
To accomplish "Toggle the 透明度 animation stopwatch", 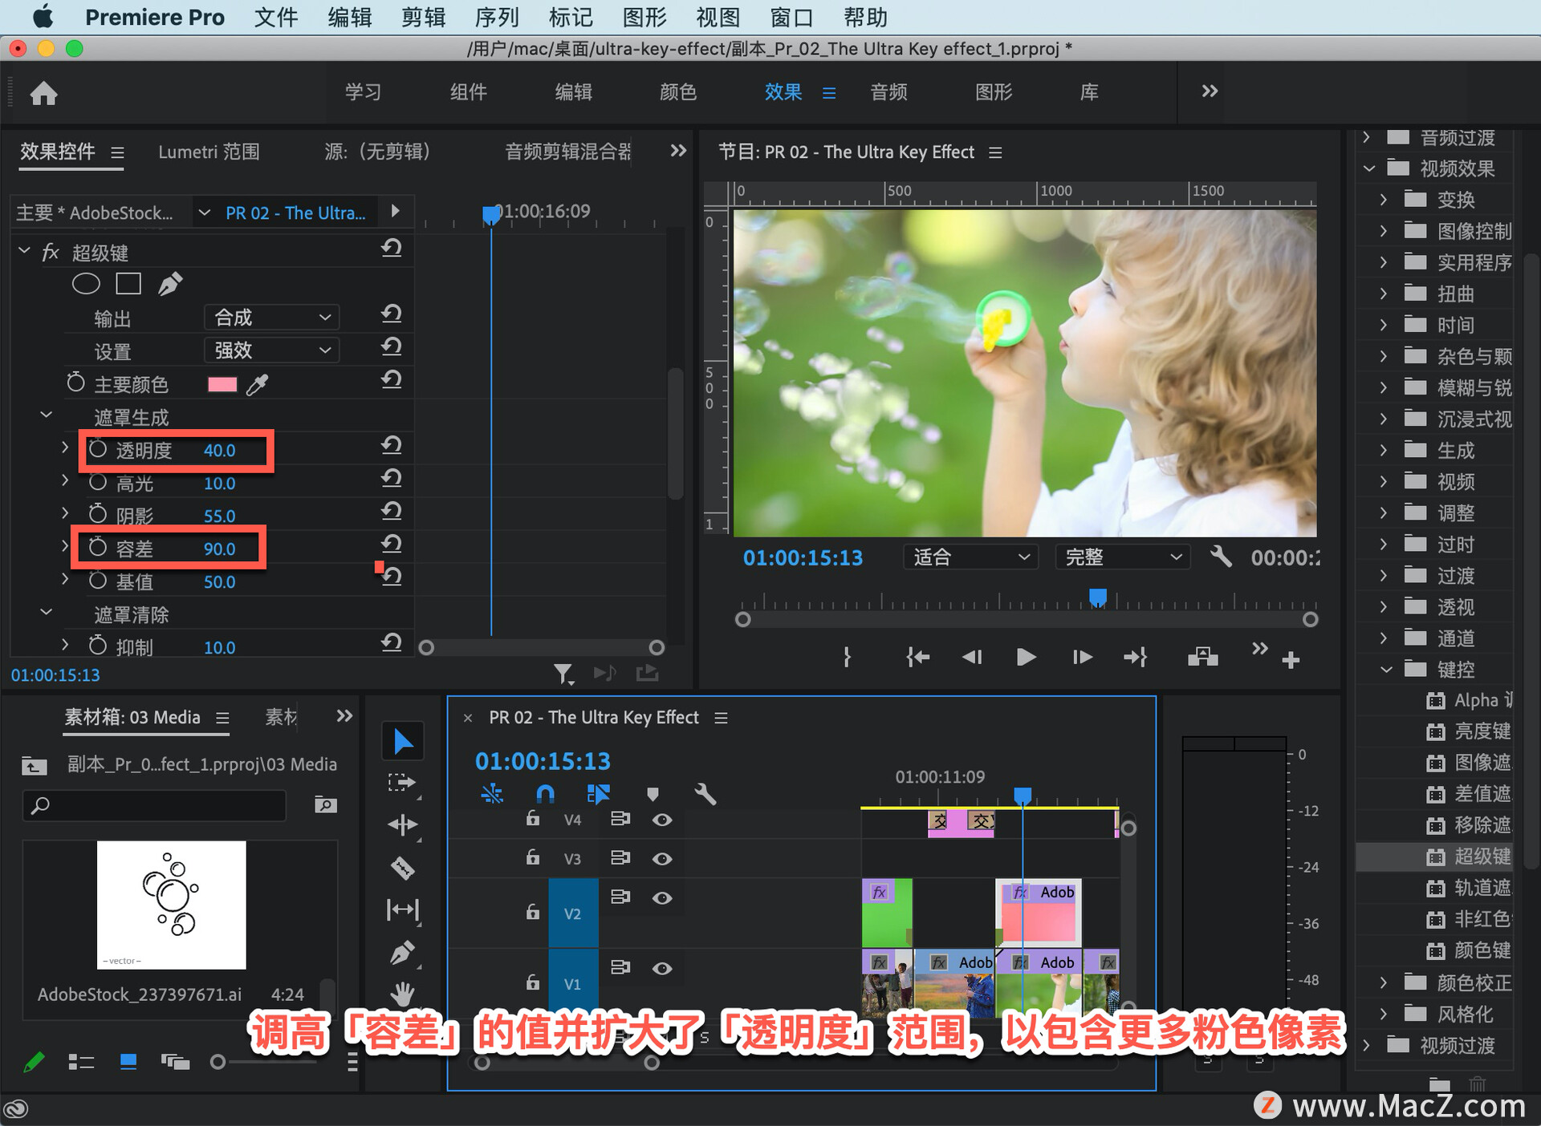I will pos(97,449).
